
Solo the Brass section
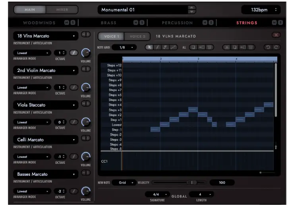(x=141, y=23)
